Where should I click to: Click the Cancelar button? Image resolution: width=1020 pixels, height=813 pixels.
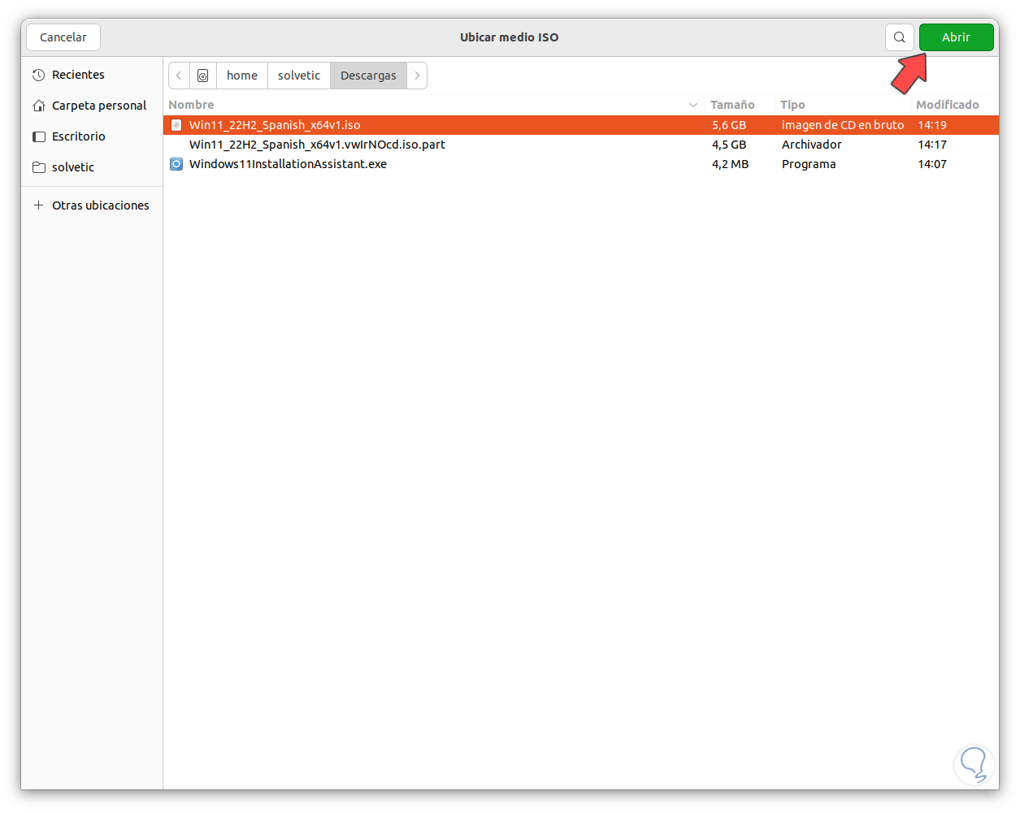click(63, 37)
